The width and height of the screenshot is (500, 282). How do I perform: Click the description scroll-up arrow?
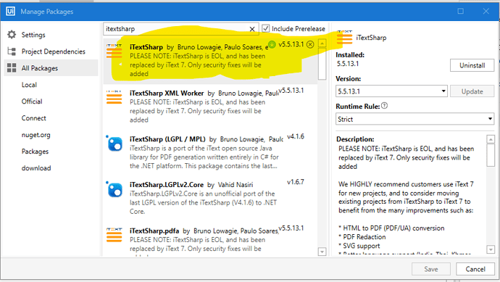[x=491, y=139]
